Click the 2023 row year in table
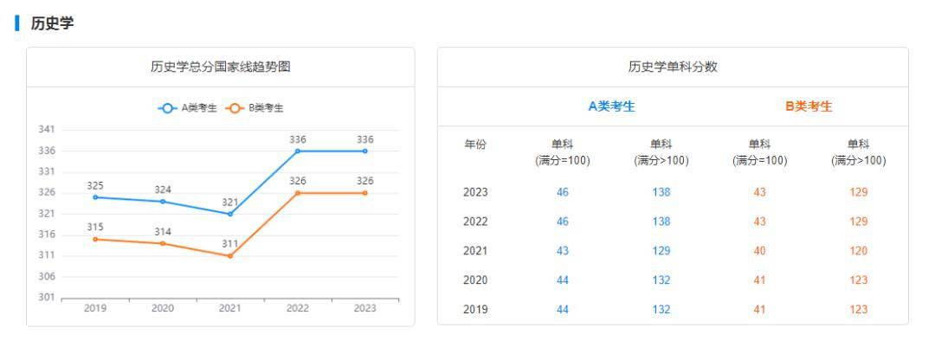 click(x=475, y=192)
